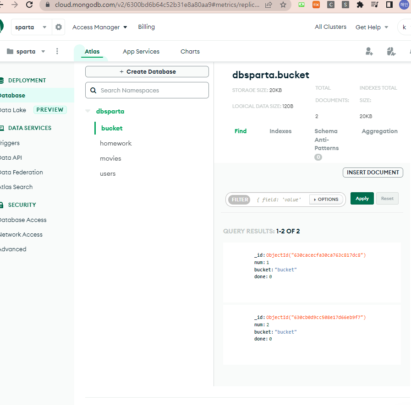The width and height of the screenshot is (411, 405).
Task: Open Data Lake in the sidebar
Action: [x=13, y=110]
